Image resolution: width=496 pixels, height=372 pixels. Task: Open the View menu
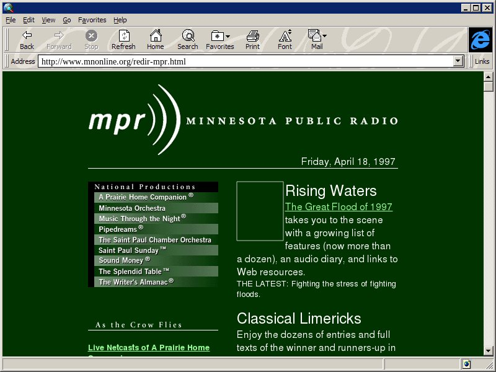click(48, 20)
